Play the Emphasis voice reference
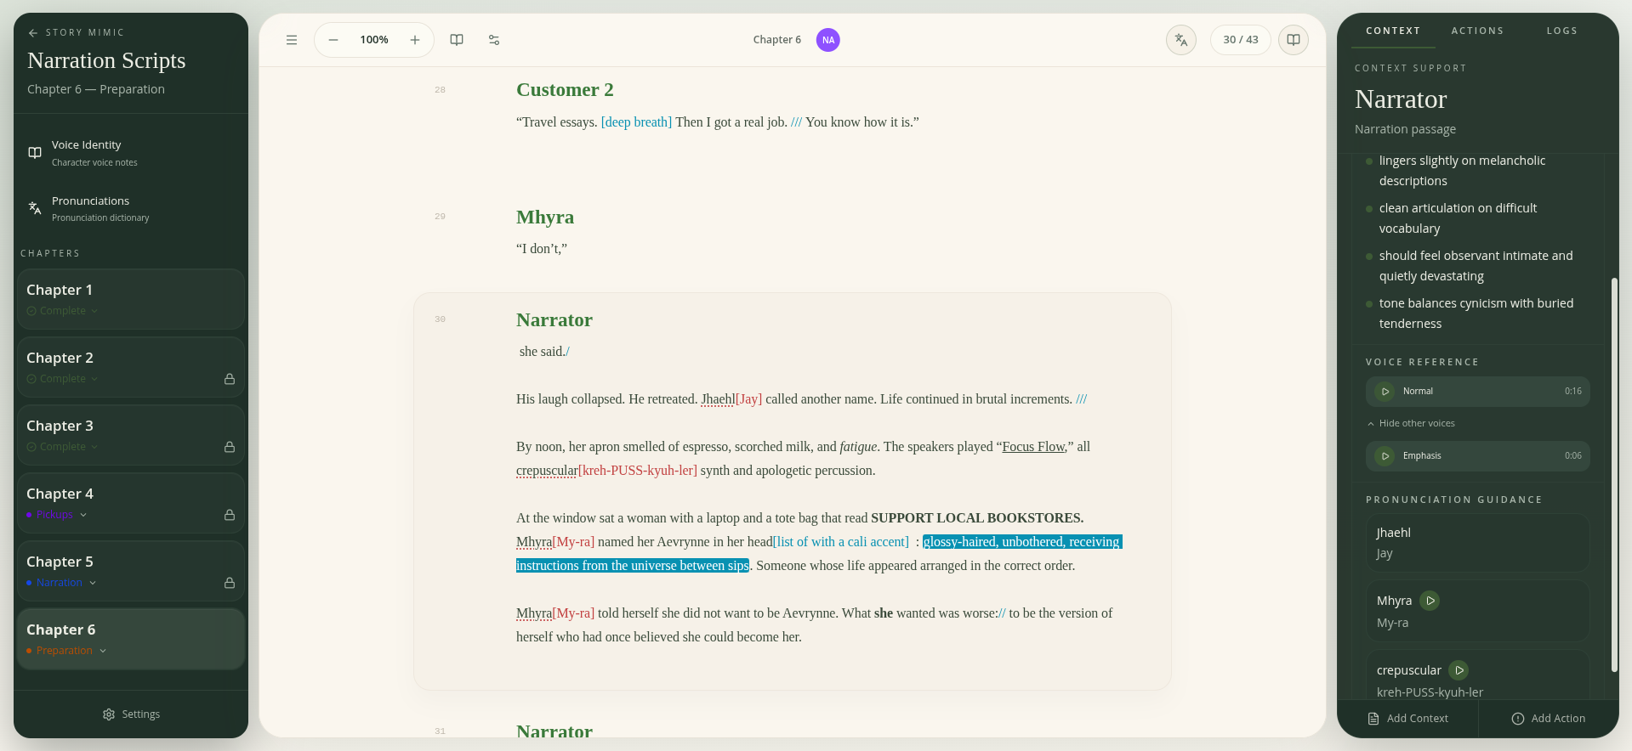The image size is (1632, 751). (x=1385, y=456)
